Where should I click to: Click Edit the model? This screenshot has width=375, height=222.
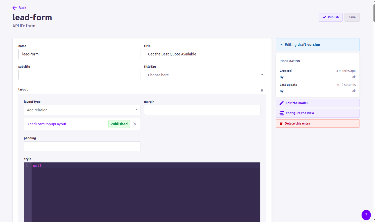point(318,103)
